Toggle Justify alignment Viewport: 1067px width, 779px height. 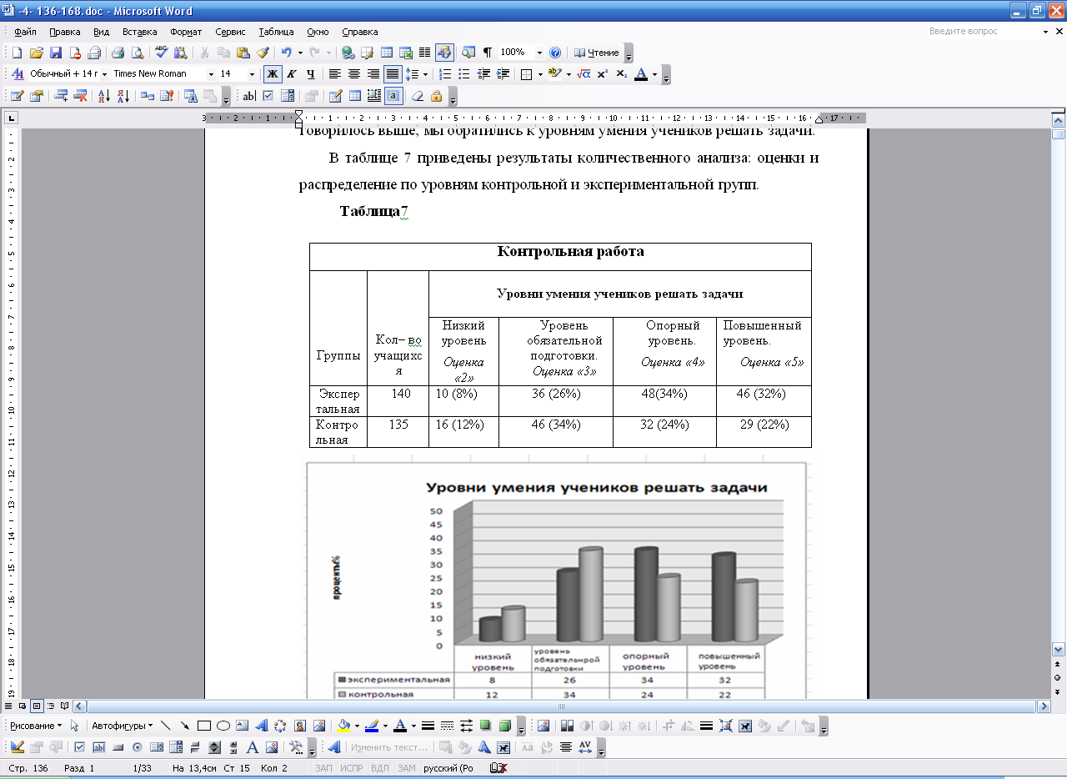click(392, 74)
